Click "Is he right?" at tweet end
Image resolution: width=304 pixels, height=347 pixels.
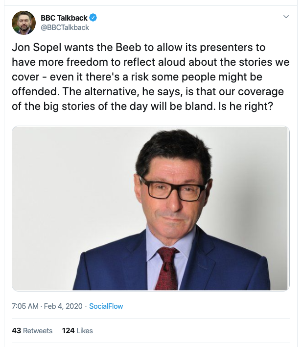(246, 107)
